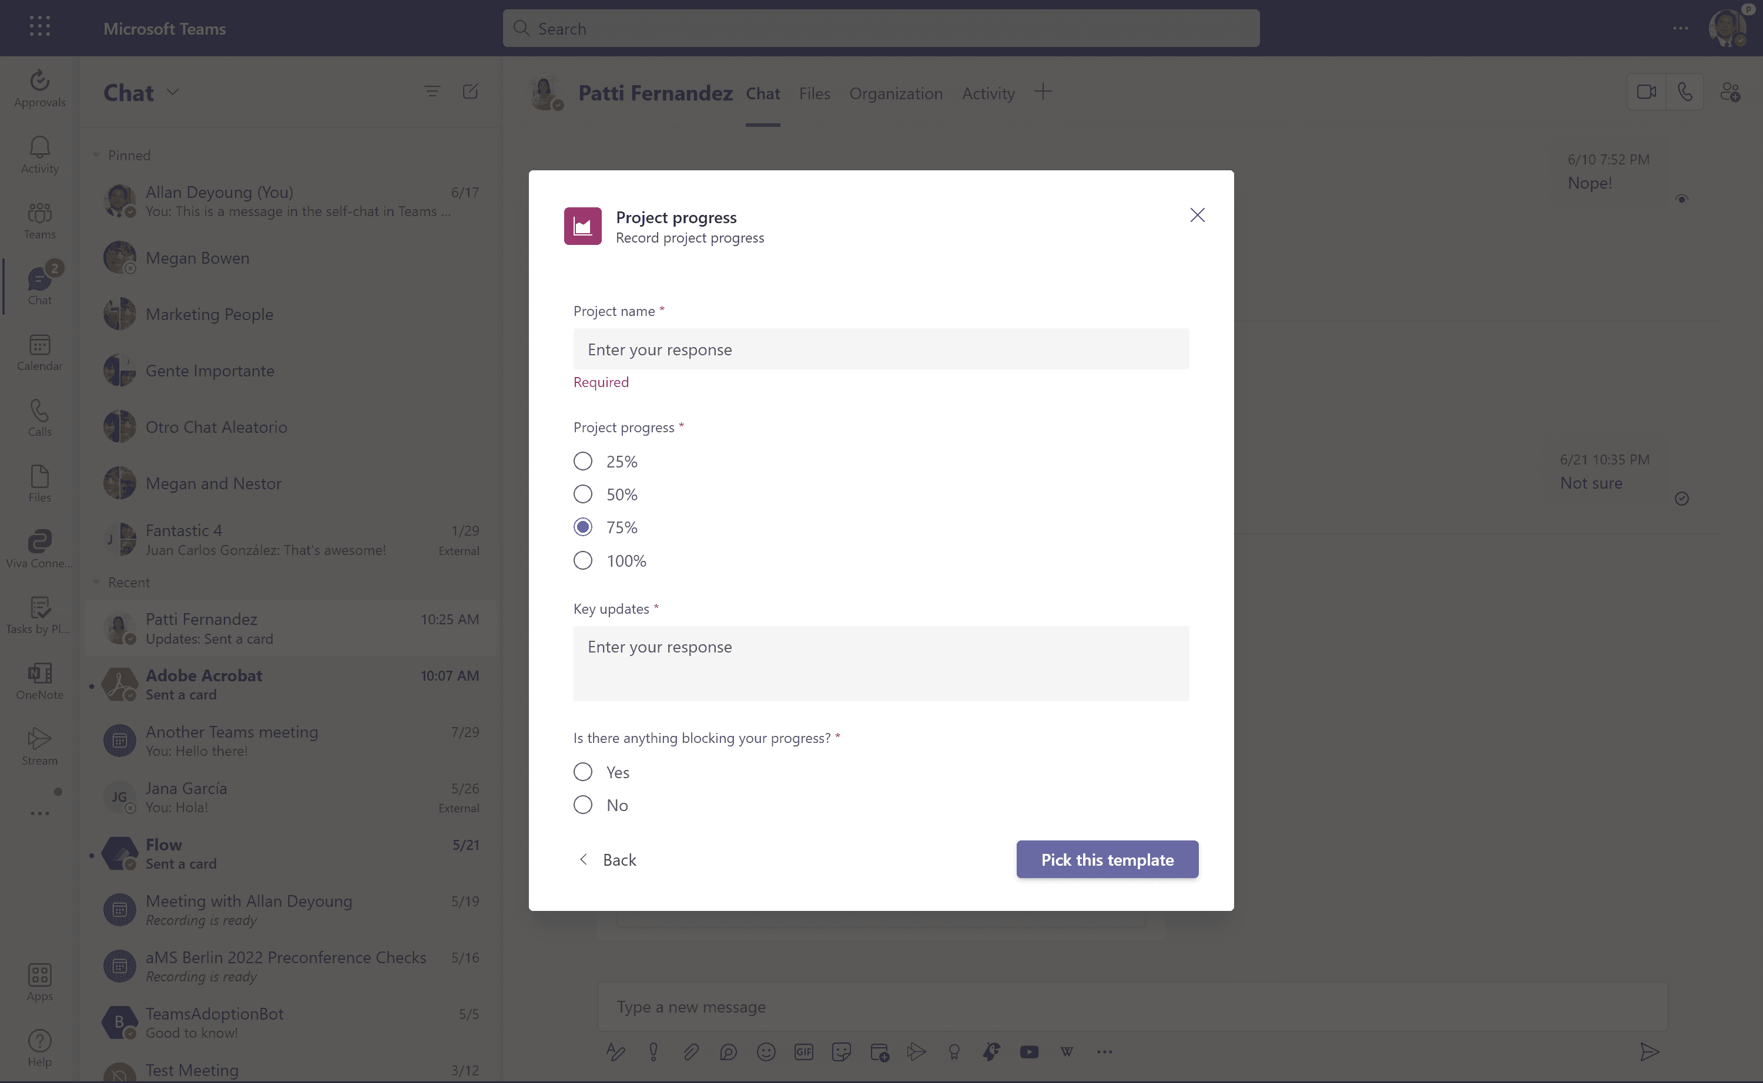The width and height of the screenshot is (1763, 1083).
Task: Open Tasks by Planner icon
Action: click(39, 616)
